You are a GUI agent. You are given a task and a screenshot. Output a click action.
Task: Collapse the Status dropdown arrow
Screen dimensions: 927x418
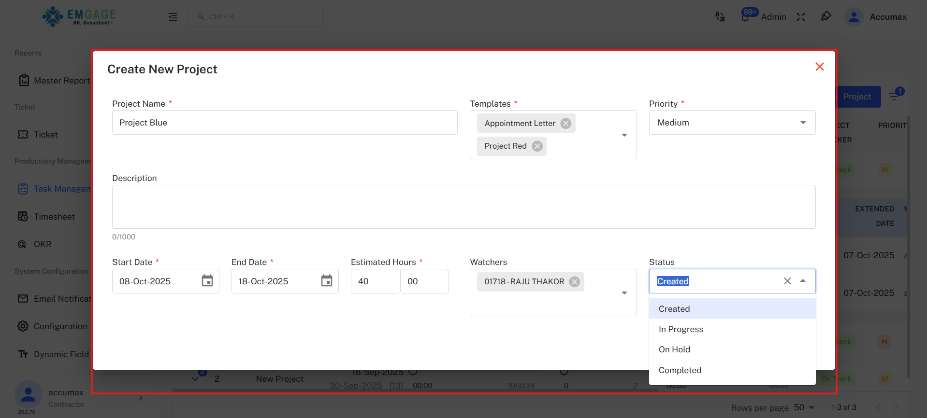pyautogui.click(x=803, y=281)
